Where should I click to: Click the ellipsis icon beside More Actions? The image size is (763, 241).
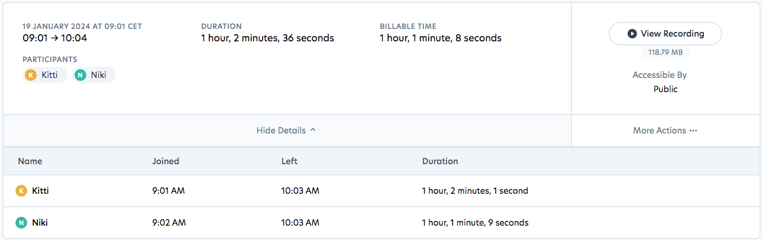coord(693,131)
